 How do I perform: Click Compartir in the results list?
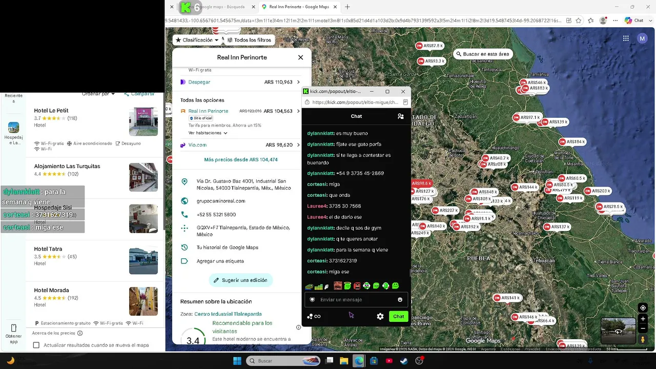(x=139, y=94)
